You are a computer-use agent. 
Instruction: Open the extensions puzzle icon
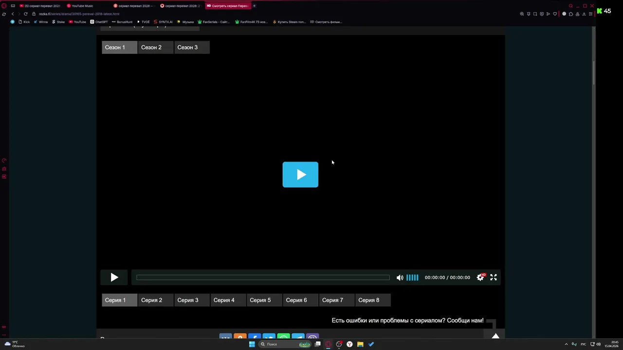point(571,14)
